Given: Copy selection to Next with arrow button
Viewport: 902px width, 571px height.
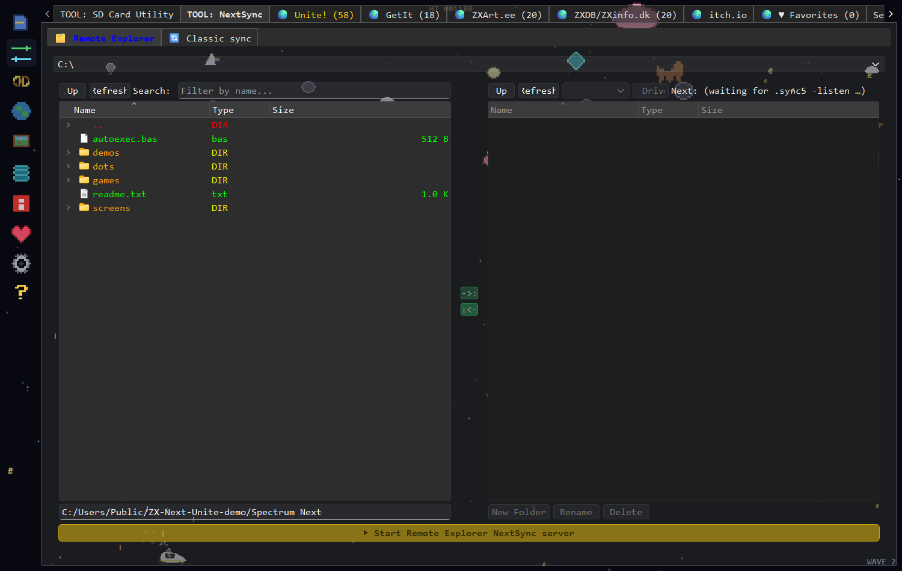Looking at the screenshot, I should pyautogui.click(x=469, y=293).
